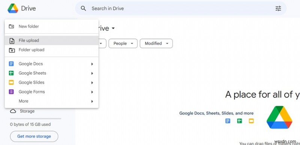Expand the Google Slides submenu arrow
The height and width of the screenshot is (145, 300).
click(x=92, y=83)
